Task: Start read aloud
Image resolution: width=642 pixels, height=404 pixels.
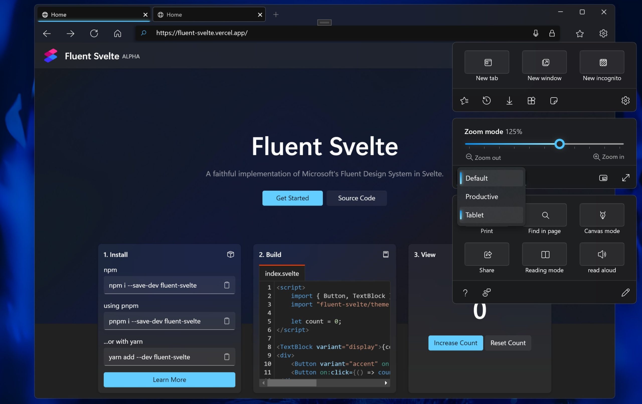Action: click(602, 254)
